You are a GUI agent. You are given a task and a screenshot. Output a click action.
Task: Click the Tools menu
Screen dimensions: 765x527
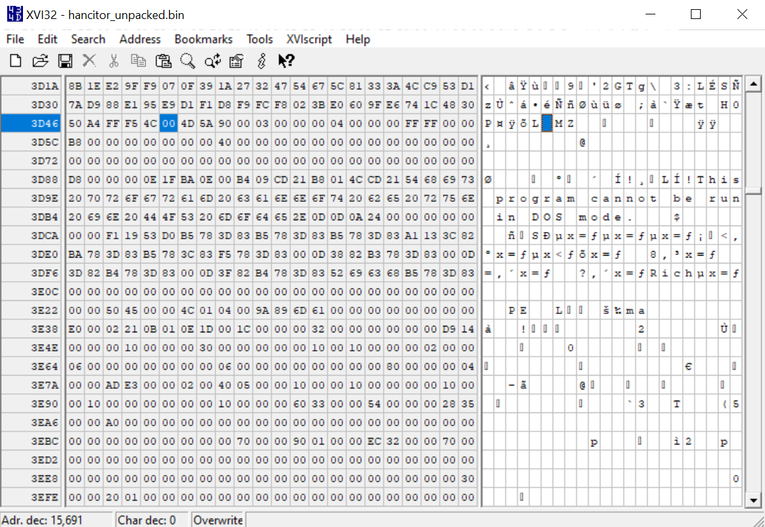tap(259, 39)
